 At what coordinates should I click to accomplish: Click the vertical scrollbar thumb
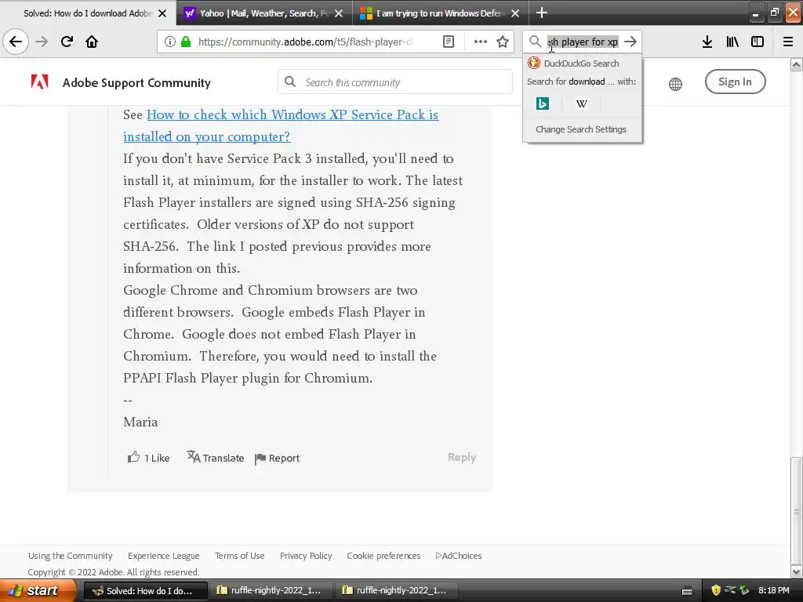[x=797, y=510]
